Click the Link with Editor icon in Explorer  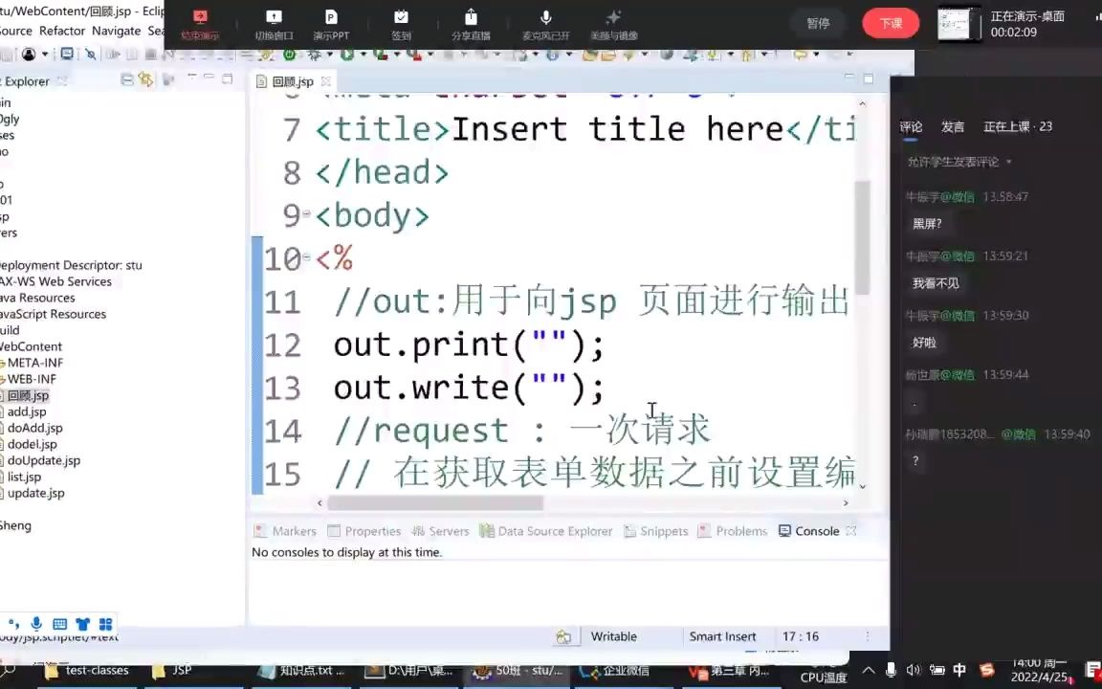pos(145,80)
